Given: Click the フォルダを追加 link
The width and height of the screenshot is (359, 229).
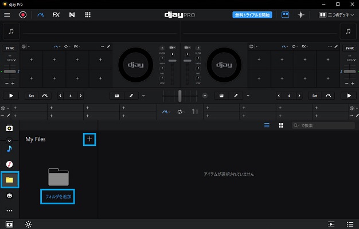Looking at the screenshot, I should [x=58, y=196].
